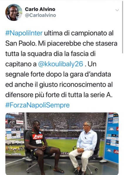
Task: Open Carlo Alvino's profile avatar
Action: pyautogui.click(x=14, y=12)
